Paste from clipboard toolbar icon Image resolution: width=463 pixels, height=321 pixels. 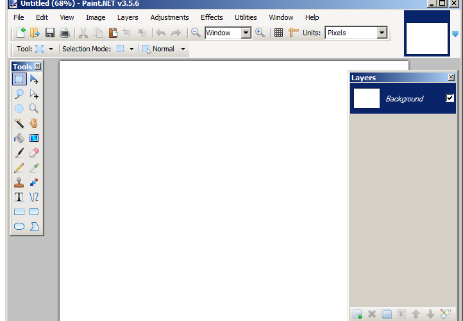coord(113,33)
